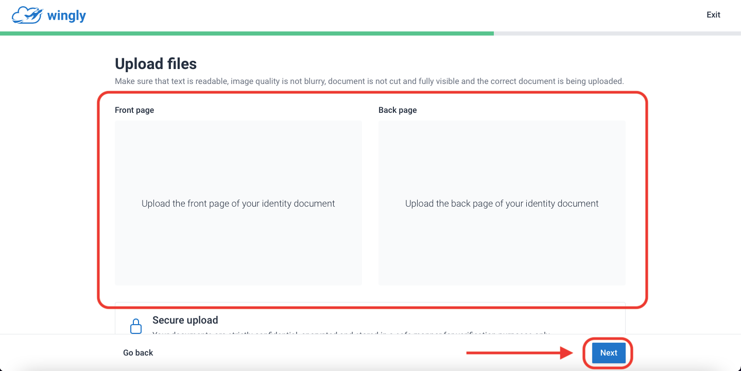Screen dimensions: 741x371
Task: Click the 'Upload files' heading
Action: coord(156,64)
